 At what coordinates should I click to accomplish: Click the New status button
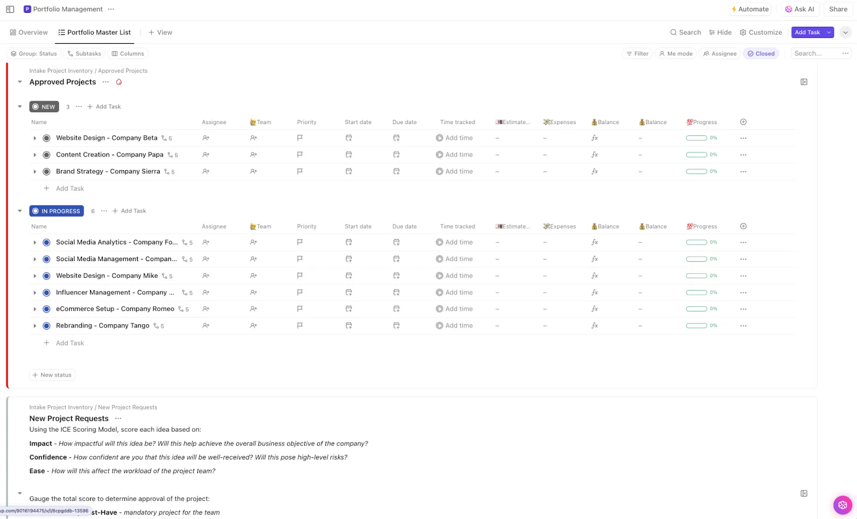(52, 375)
